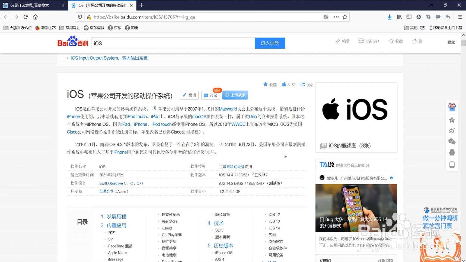Open the Firefox hamburger menu
Screen dimensions: 466x262
pos(460,17)
